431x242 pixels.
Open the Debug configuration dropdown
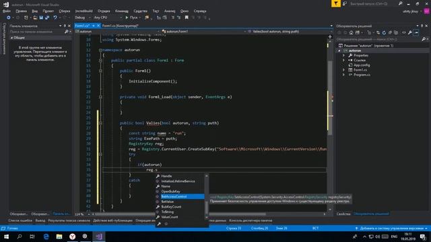[x=83, y=17]
